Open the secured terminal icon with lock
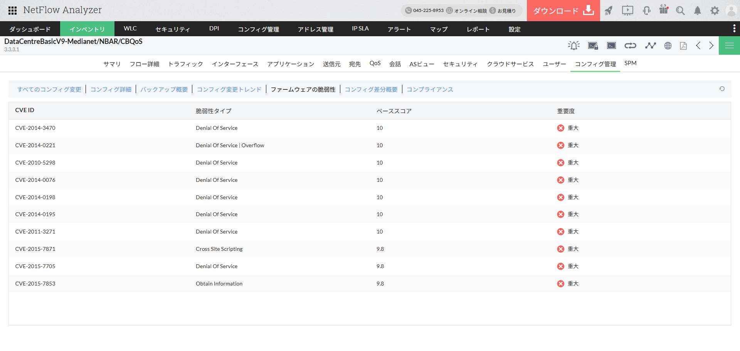 [x=593, y=46]
